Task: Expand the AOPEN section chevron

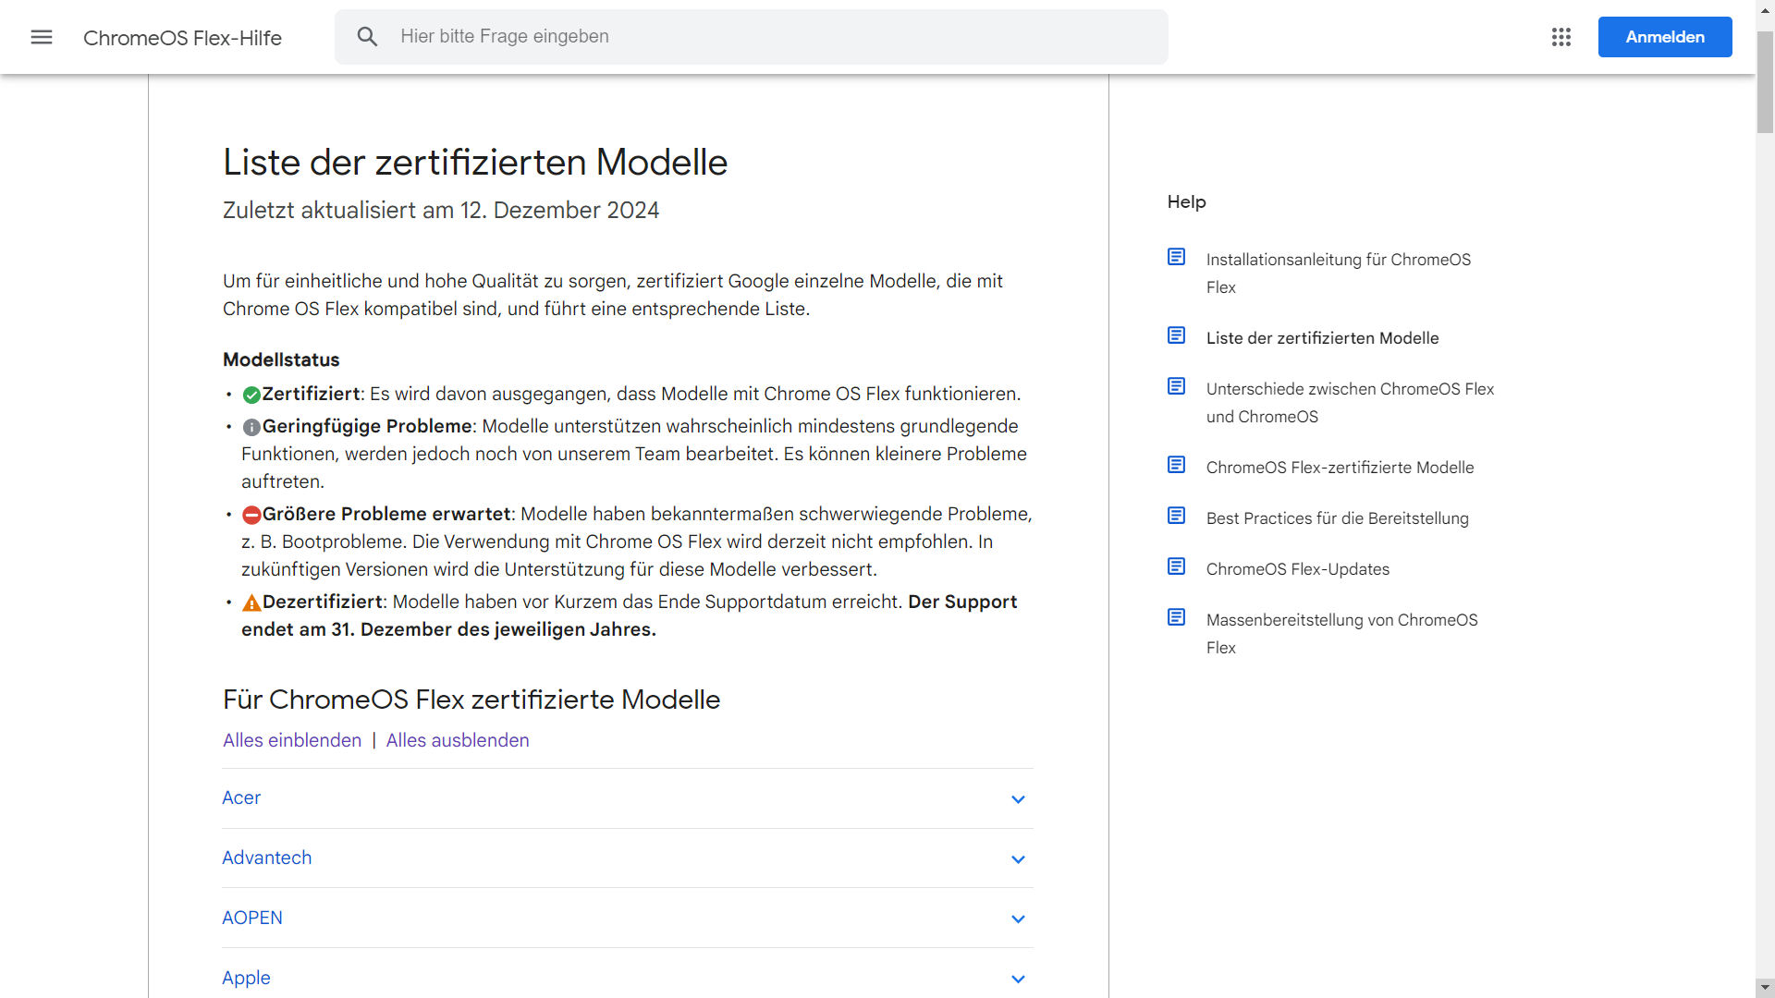Action: click(1018, 919)
